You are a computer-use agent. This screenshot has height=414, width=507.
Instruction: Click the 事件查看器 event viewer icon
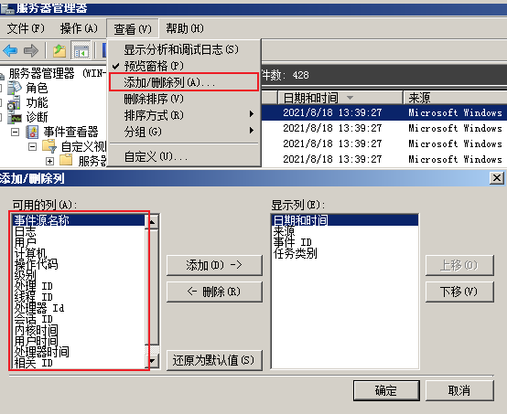point(32,133)
